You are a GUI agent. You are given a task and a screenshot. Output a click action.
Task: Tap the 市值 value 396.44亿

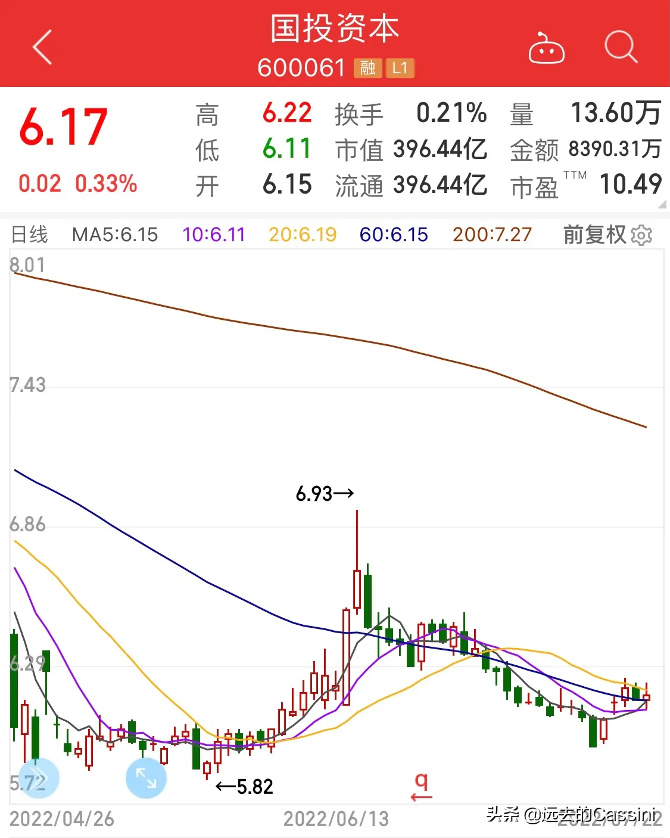440,149
